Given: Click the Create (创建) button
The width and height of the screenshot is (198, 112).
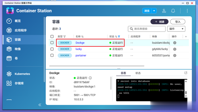Looking at the screenshot, I should click(x=159, y=22).
